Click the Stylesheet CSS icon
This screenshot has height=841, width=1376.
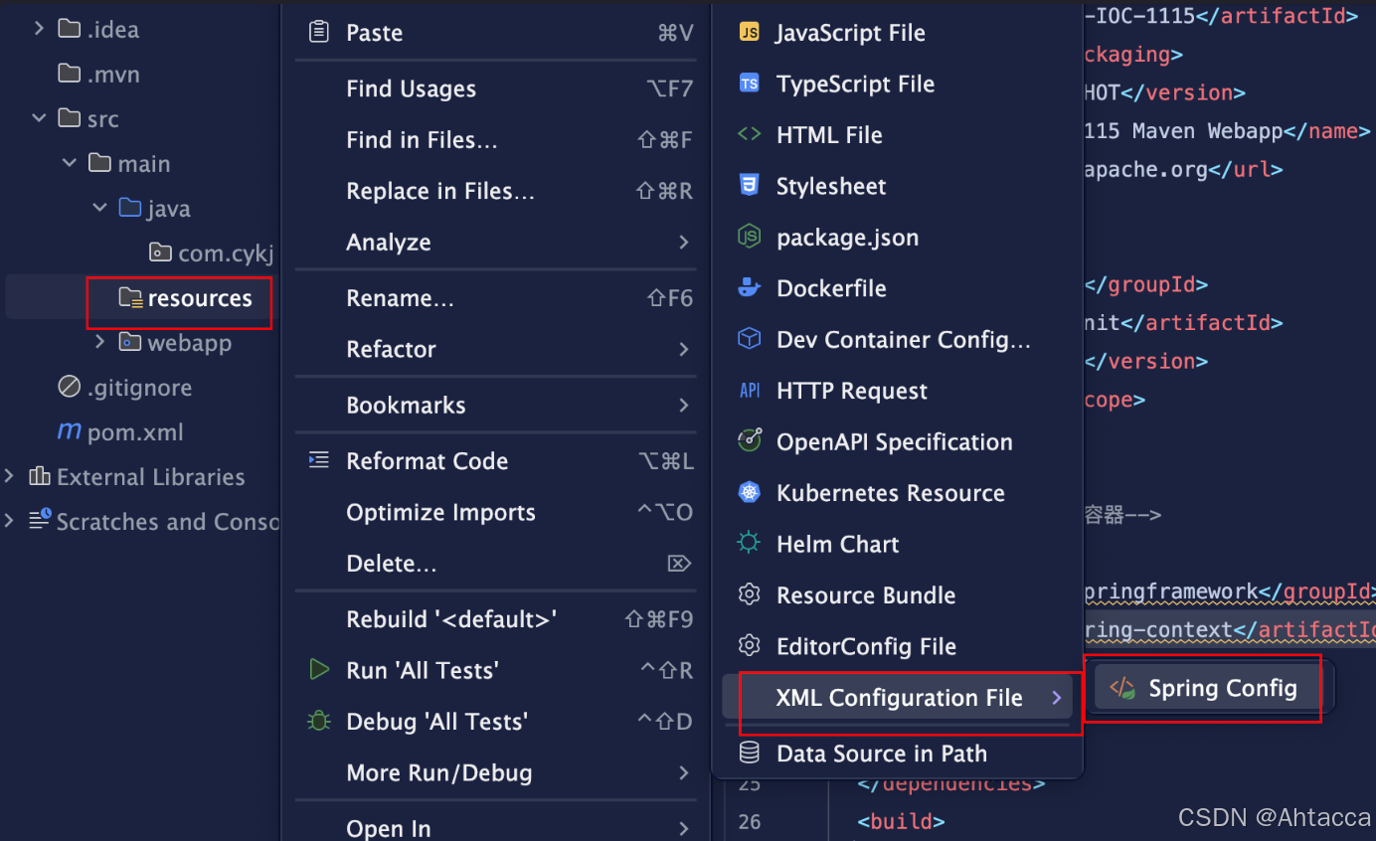(749, 185)
